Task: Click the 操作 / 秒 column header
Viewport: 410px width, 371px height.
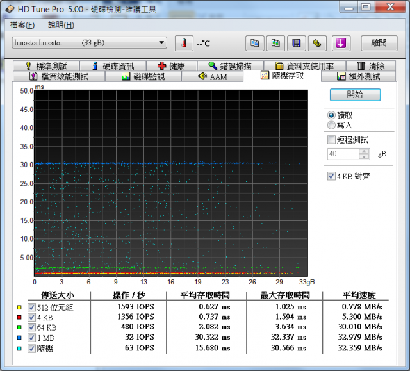Action: click(x=129, y=295)
